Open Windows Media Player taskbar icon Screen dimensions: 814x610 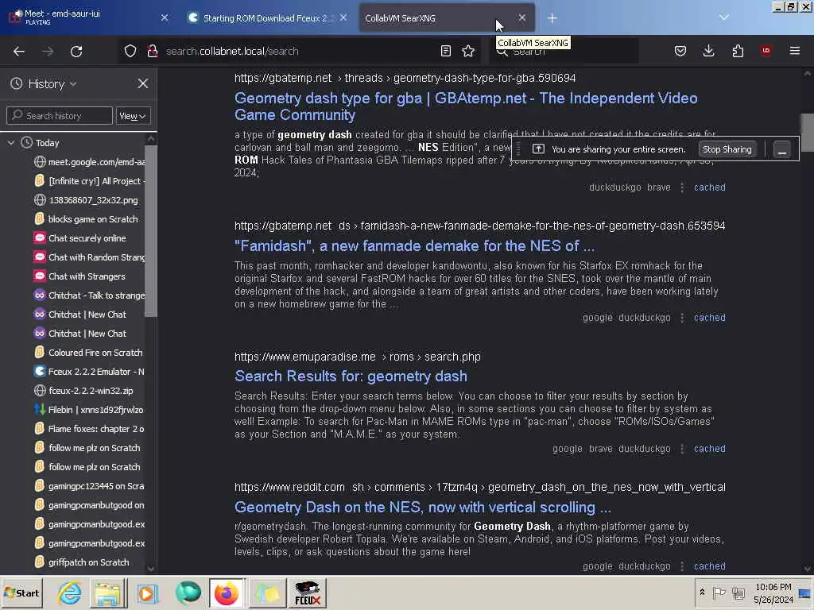click(147, 593)
